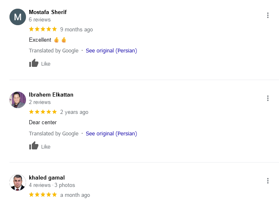The image size is (279, 208).
Task: Click khaled gamal's profile photo
Action: [x=18, y=182]
